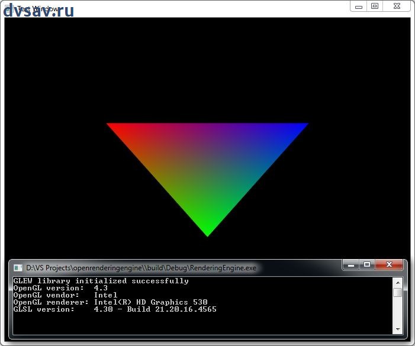
Task: Click the green bottom tip of the triangle
Action: tap(207, 231)
